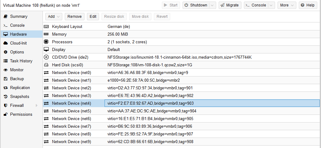Image resolution: width=321 pixels, height=148 pixels.
Task: Click the Memory row RAM icon
Action: (46, 34)
